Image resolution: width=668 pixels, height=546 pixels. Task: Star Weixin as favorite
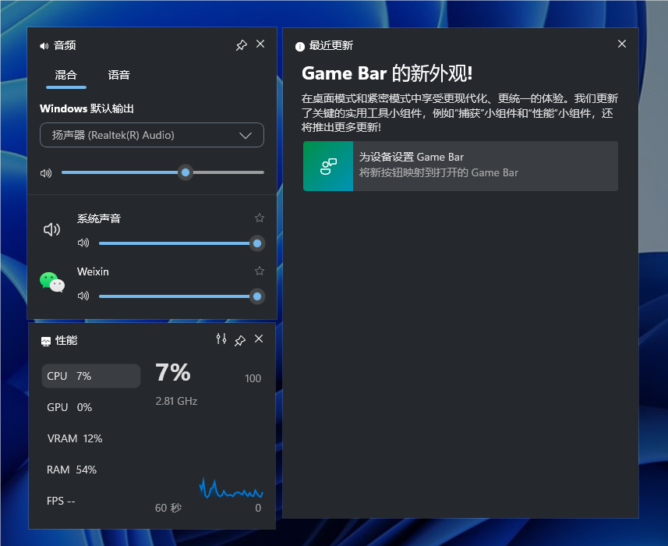(259, 271)
